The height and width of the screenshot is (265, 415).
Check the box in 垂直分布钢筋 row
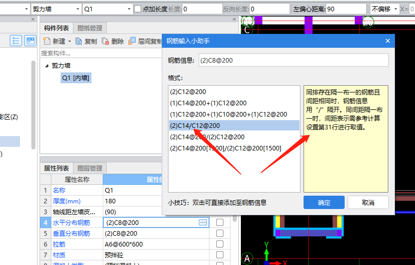click(x=220, y=233)
